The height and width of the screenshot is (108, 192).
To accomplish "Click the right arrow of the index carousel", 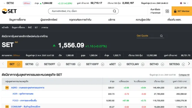I will 189,64.
